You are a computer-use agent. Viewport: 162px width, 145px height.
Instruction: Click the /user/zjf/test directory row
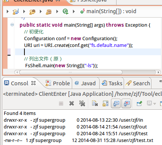pyautogui.click(x=76, y=133)
